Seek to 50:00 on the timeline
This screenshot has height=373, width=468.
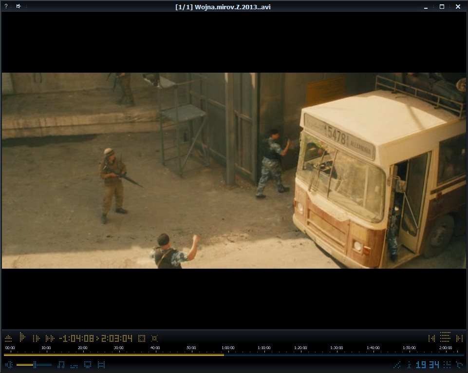tap(191, 348)
